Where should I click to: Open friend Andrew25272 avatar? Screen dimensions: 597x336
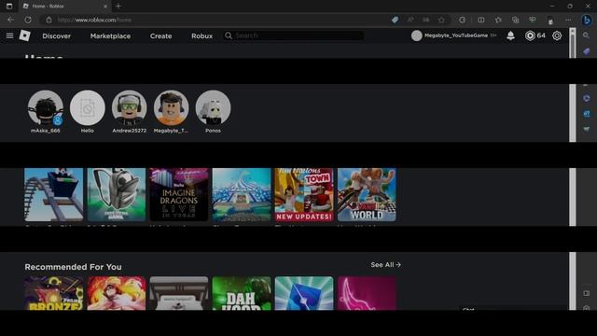[x=129, y=108]
